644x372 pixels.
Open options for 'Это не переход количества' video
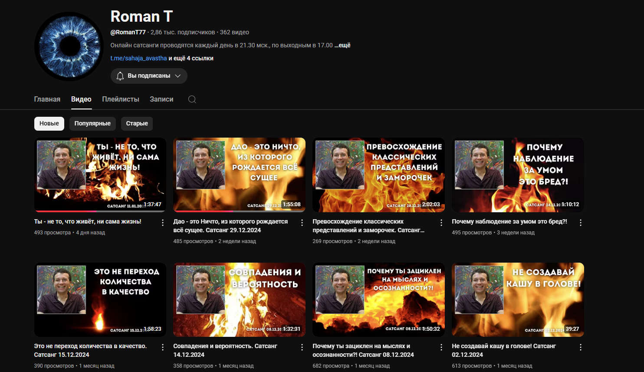163,347
